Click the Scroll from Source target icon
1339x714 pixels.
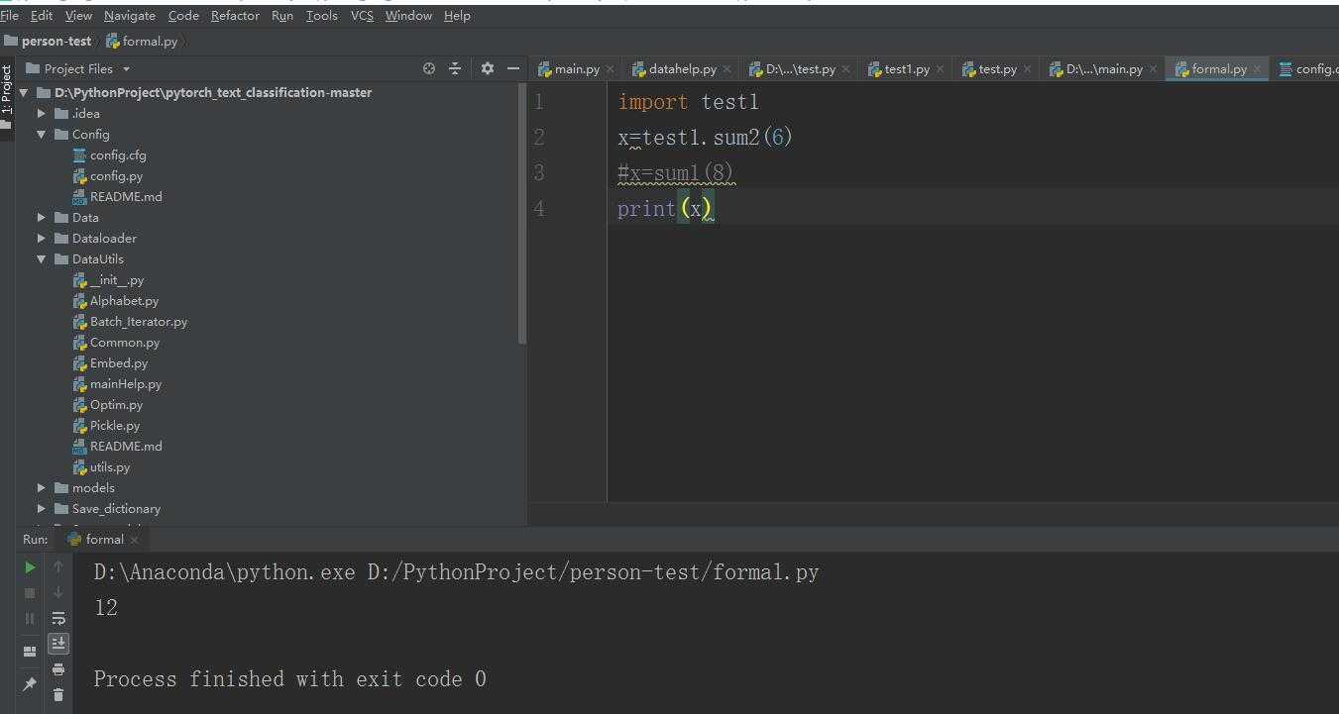pos(429,68)
